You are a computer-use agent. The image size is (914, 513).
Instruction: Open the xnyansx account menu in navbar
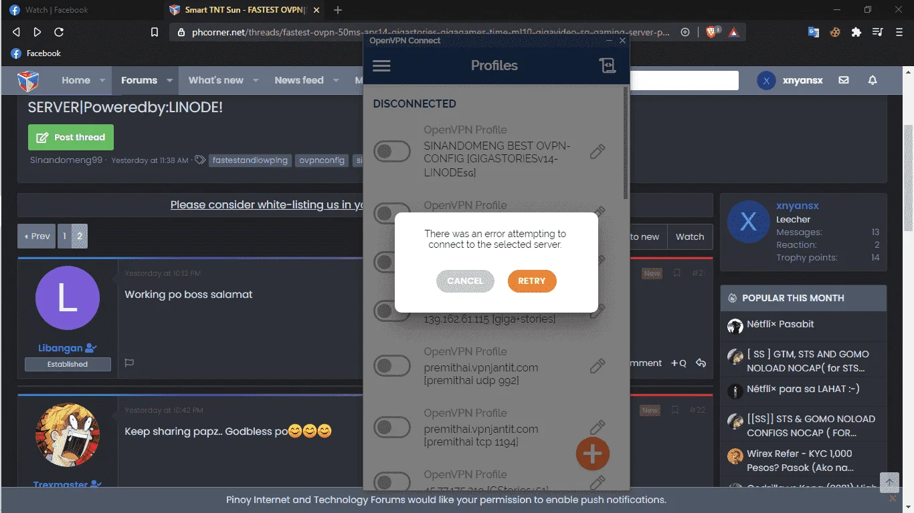790,80
